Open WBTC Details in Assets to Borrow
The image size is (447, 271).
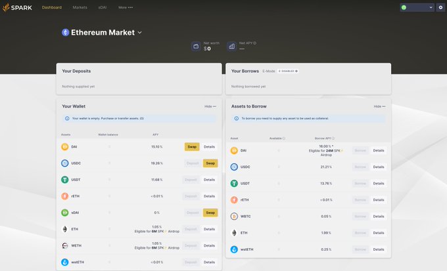pos(379,217)
